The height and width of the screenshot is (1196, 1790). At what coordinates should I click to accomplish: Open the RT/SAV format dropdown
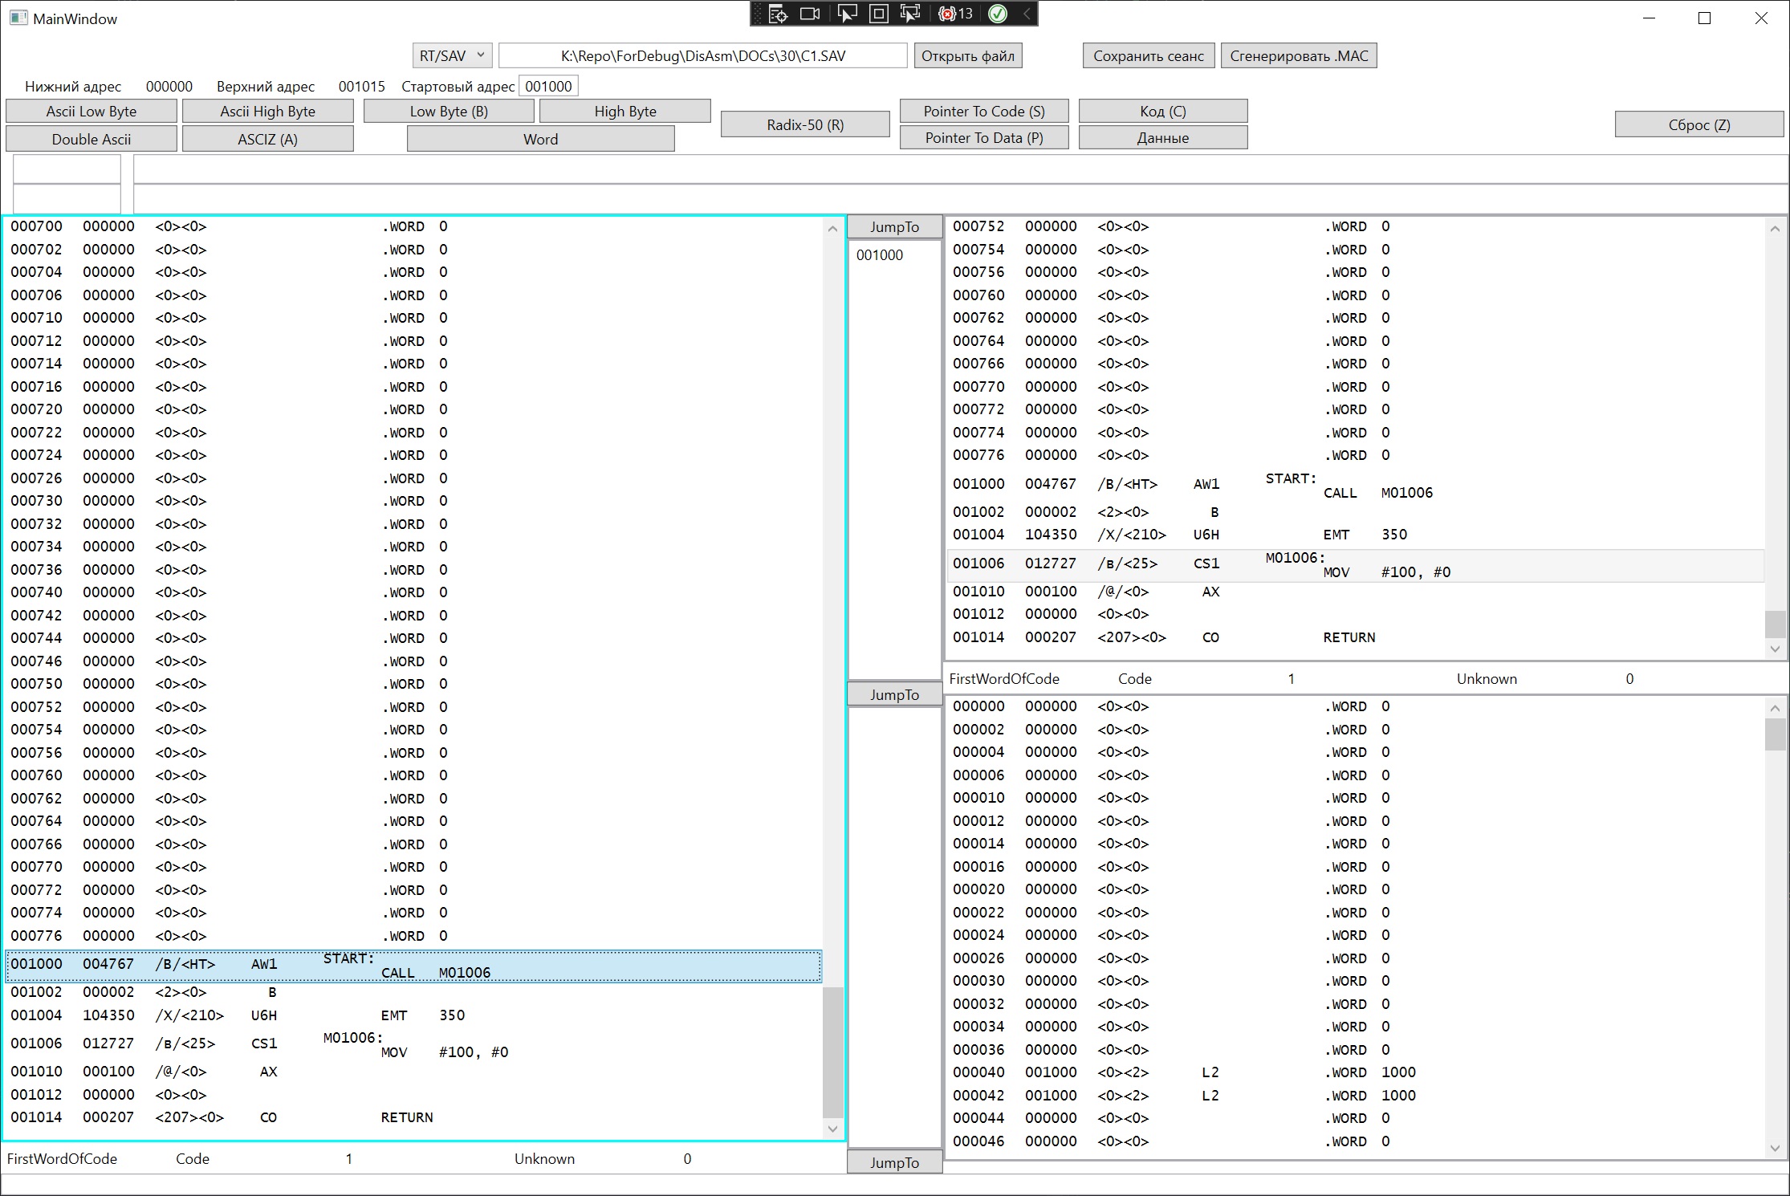[452, 55]
